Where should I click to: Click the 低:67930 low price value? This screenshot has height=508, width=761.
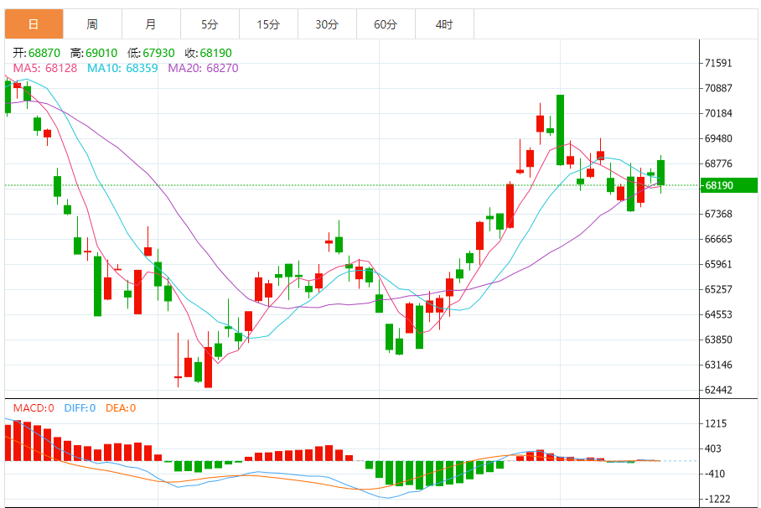[x=151, y=53]
